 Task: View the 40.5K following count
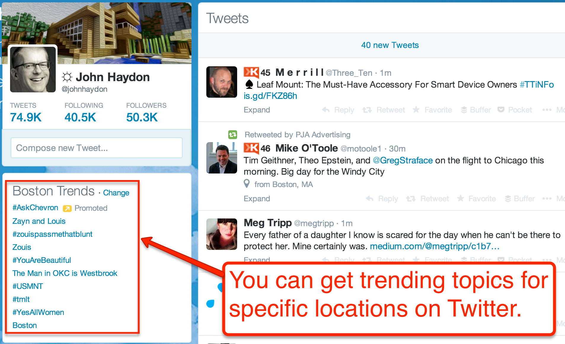click(x=80, y=117)
